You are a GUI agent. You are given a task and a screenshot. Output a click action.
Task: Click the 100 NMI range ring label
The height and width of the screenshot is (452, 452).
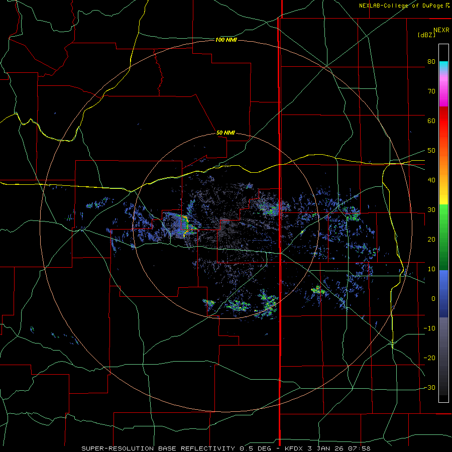point(226,40)
